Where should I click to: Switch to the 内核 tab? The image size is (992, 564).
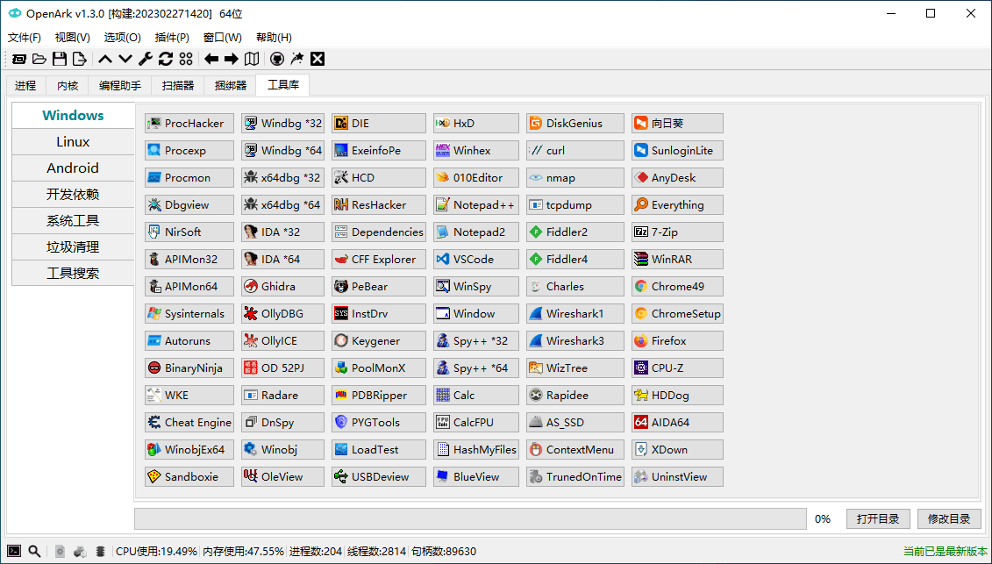point(67,85)
